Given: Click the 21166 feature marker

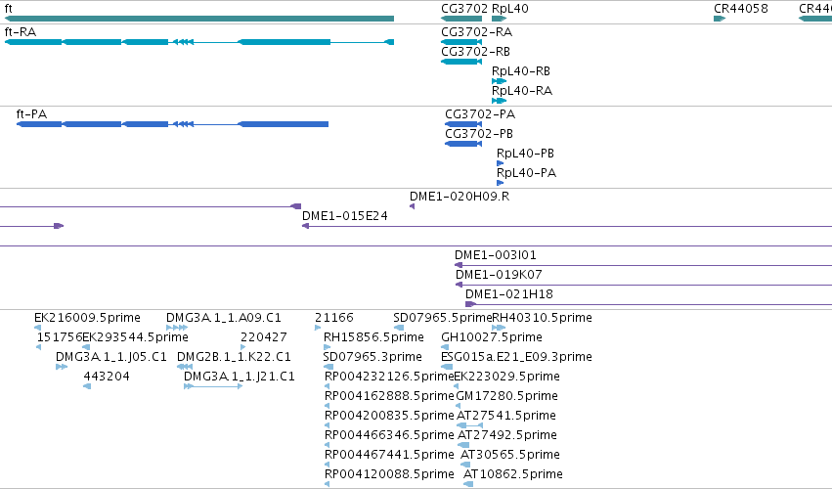Looking at the screenshot, I should pos(318,328).
